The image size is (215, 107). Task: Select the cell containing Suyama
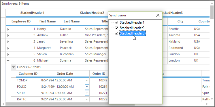tap(71, 60)
